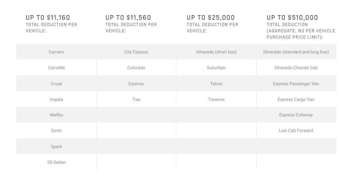Select Impala in the first column
The image size is (353, 182).
tap(56, 99)
